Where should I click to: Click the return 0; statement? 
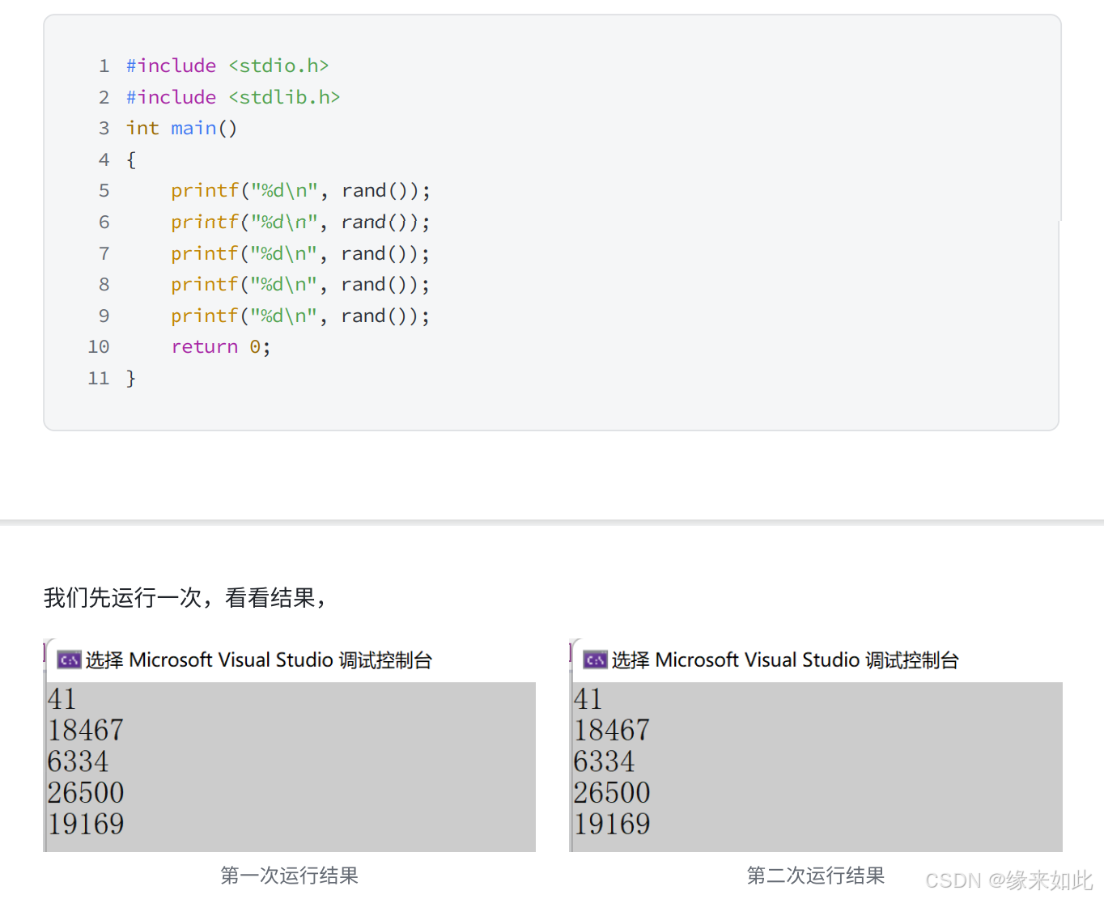[x=221, y=347]
